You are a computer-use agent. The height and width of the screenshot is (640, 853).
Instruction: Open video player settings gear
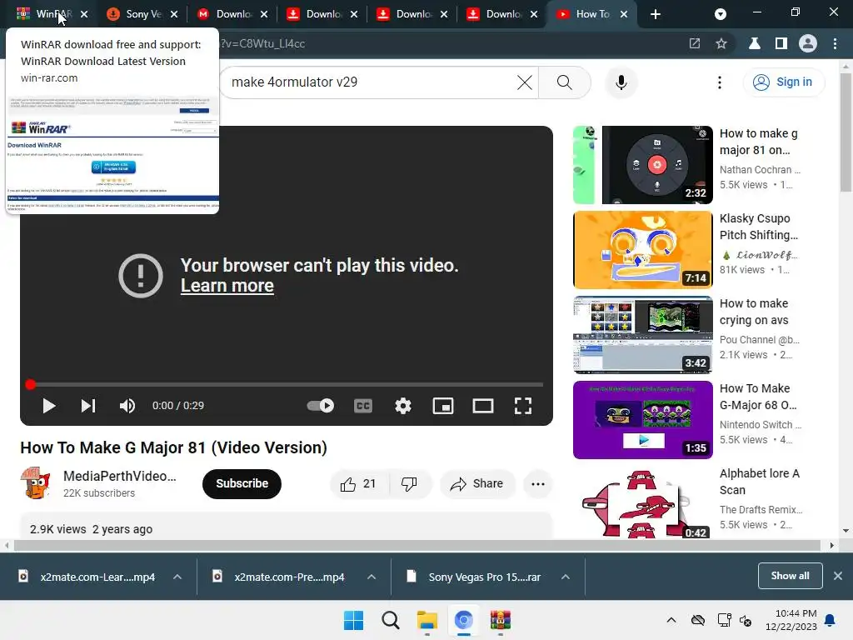(403, 406)
